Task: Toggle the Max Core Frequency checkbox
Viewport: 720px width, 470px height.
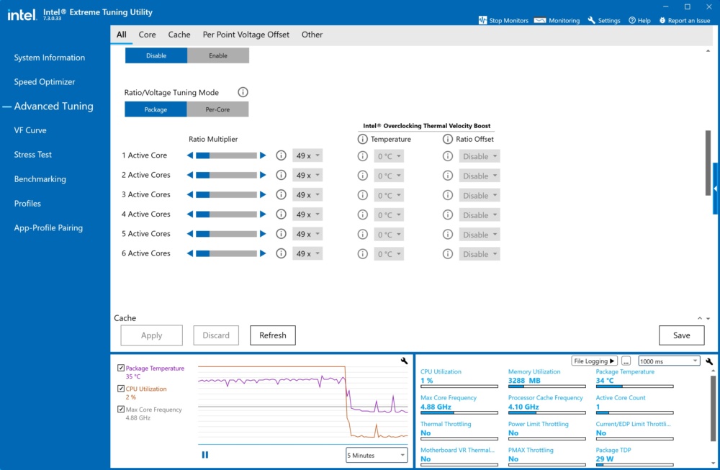Action: (121, 409)
